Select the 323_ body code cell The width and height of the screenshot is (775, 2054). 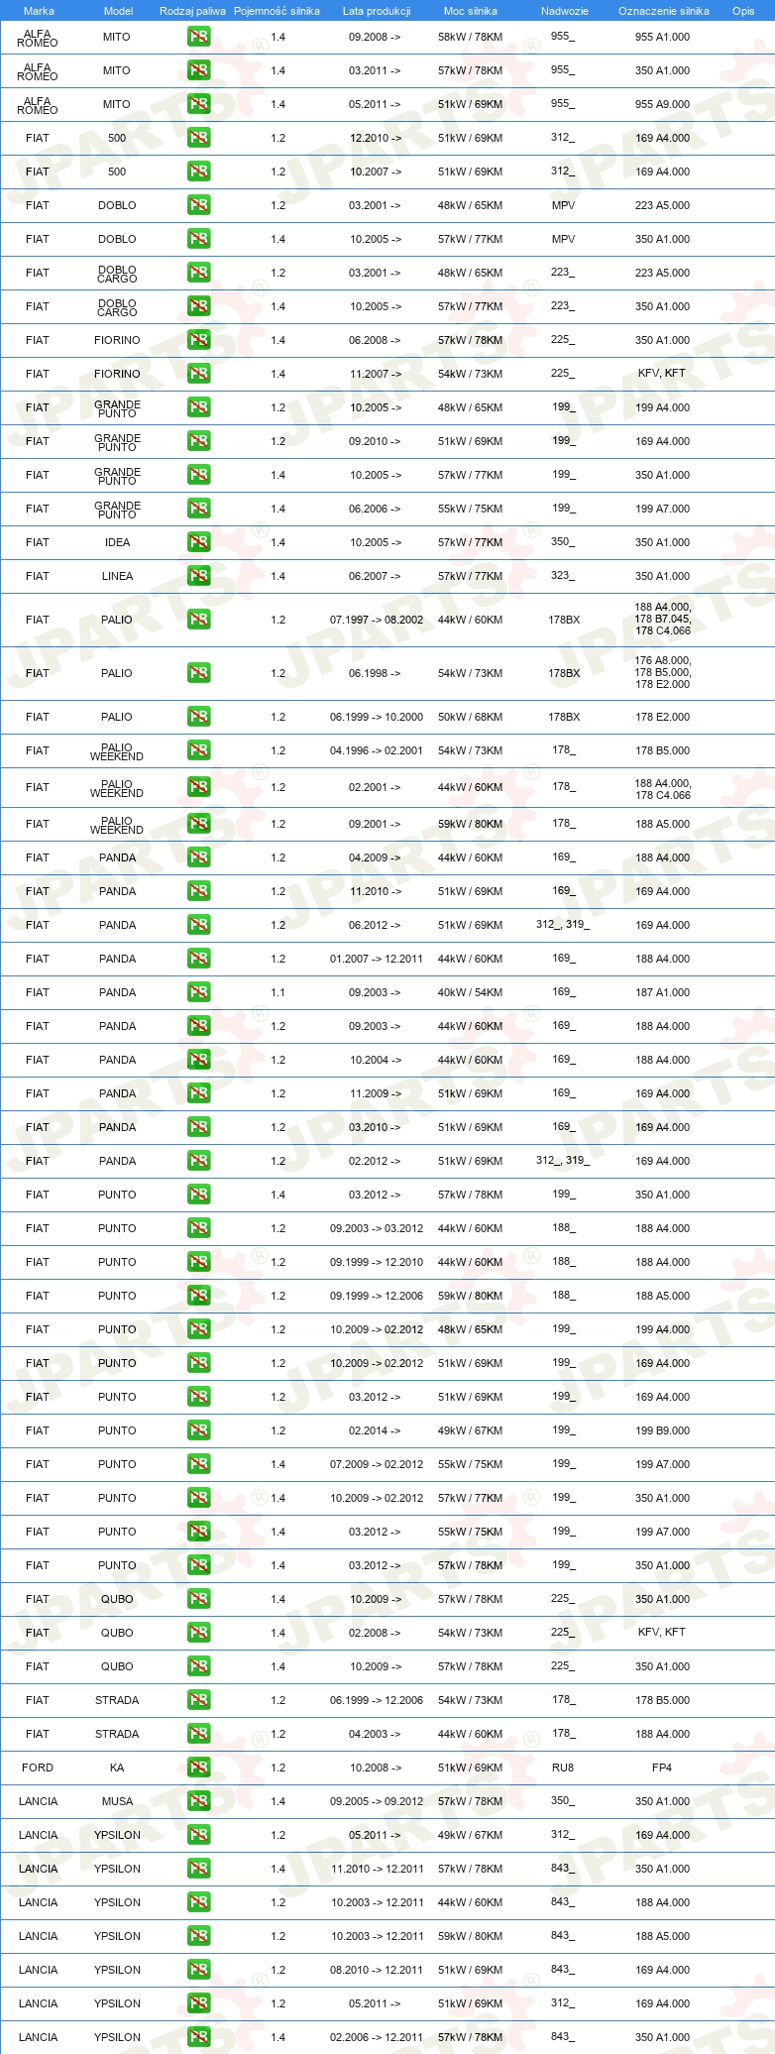(x=563, y=576)
